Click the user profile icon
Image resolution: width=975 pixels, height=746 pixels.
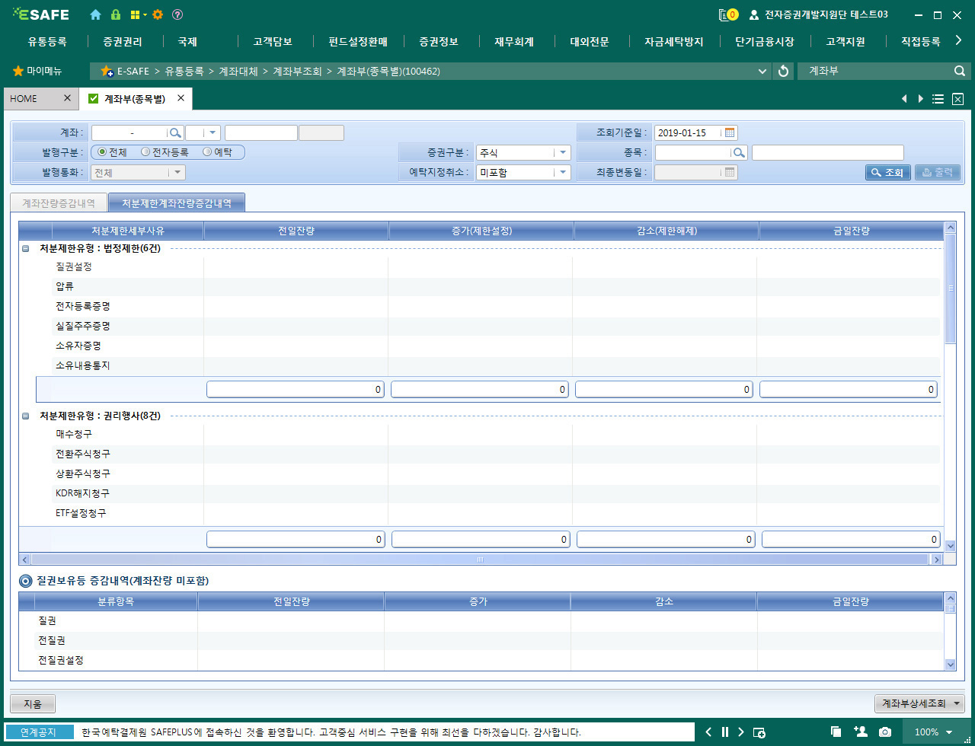[x=754, y=14]
